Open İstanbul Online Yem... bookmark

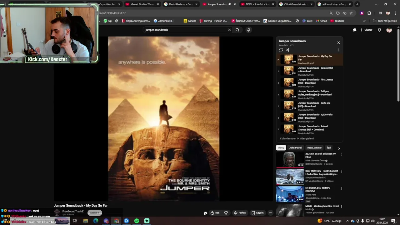(246, 21)
